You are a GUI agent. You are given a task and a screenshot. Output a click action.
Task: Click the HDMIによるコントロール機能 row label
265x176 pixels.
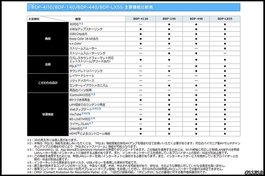click(90, 134)
